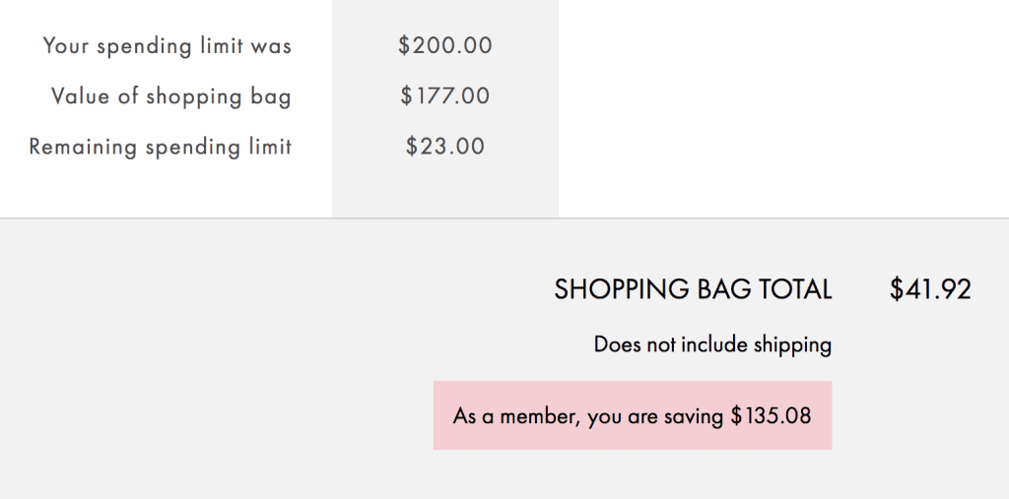Click the word "TOTAL" in the heading

click(795, 289)
